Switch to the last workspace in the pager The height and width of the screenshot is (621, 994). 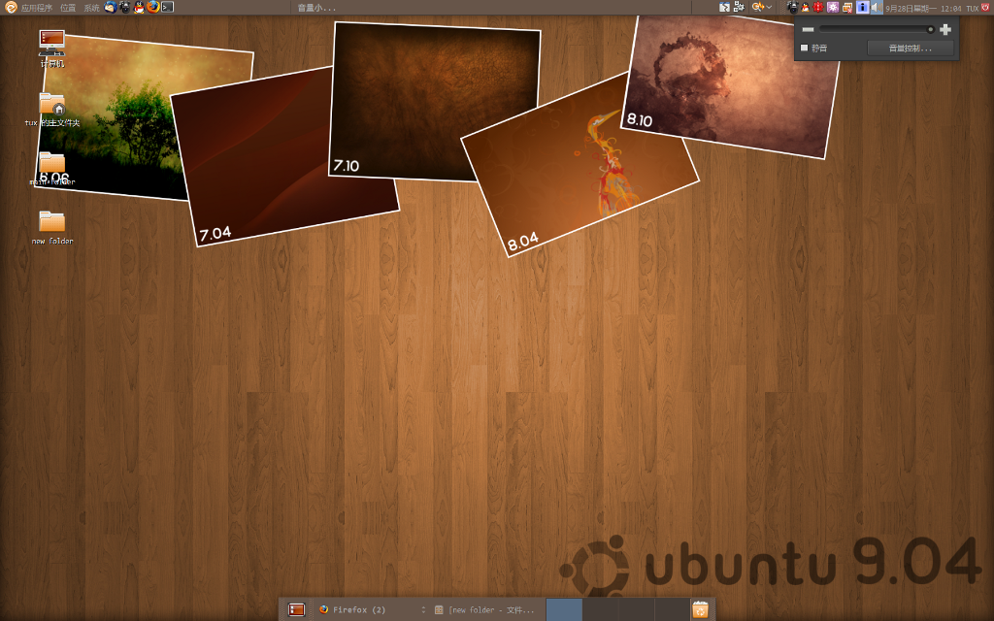pyautogui.click(x=672, y=609)
